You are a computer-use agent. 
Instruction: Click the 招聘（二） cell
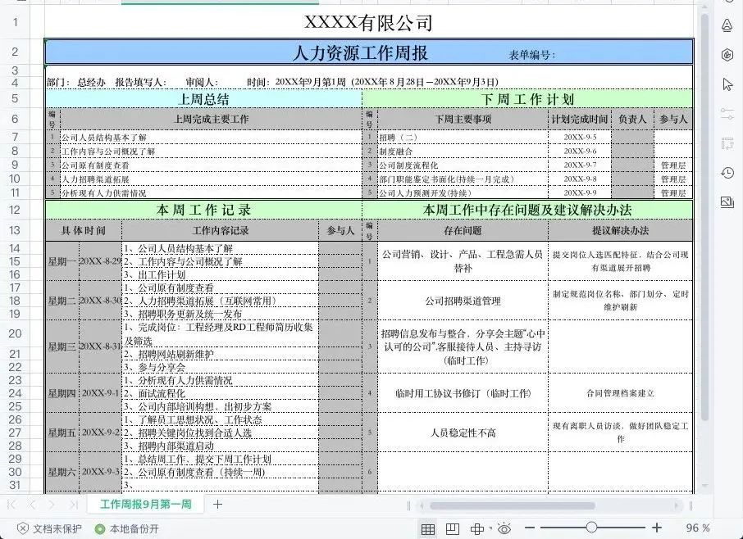463,138
